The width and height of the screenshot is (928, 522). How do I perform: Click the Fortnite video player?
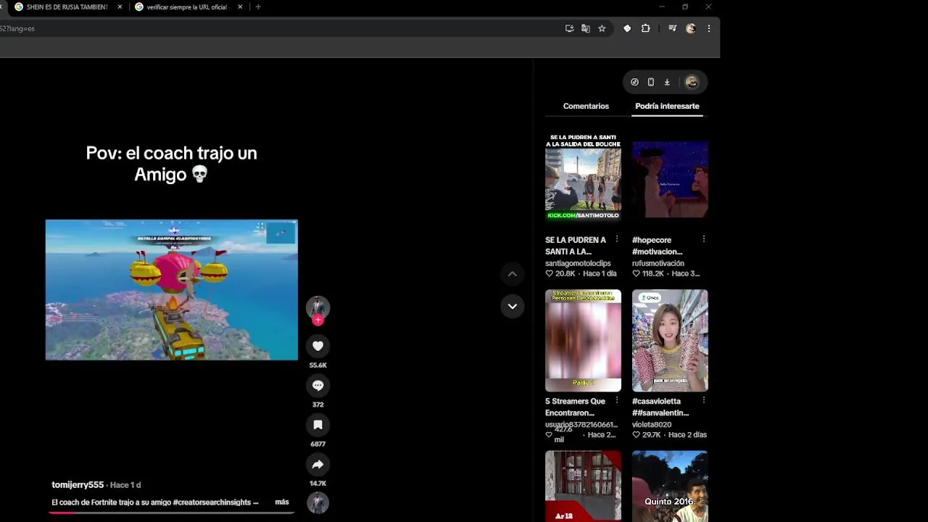coord(171,289)
